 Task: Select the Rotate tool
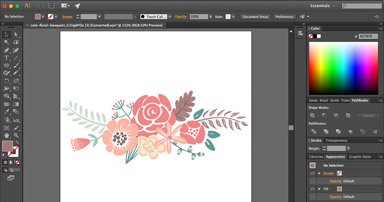tap(7, 81)
